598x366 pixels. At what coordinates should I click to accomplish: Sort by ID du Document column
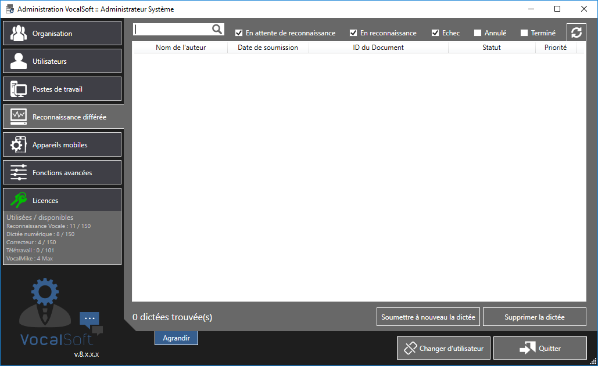point(378,48)
